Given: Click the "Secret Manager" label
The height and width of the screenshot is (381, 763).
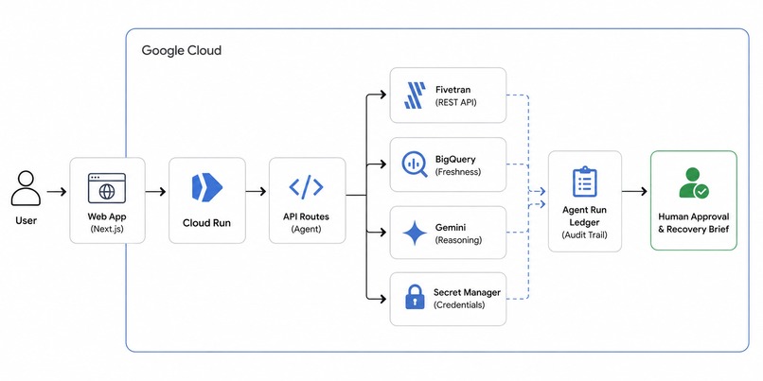Looking at the screenshot, I should 467,292.
